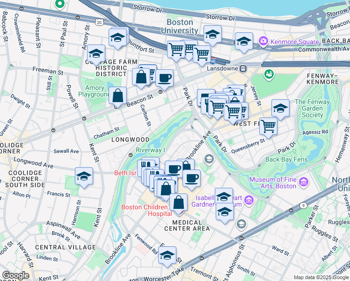
Task: Click shopping cart marker near Queensberry St
Action: (268, 128)
